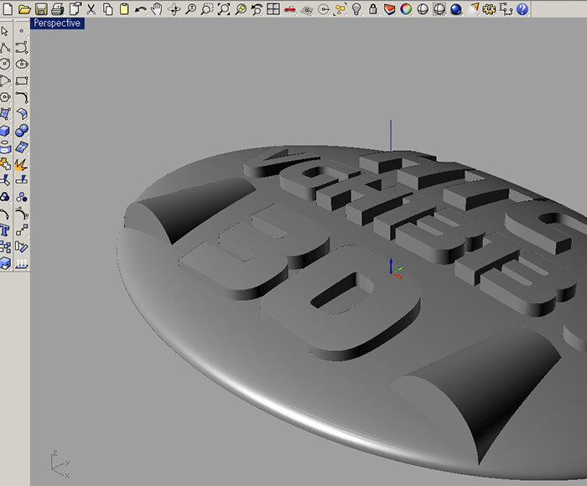Click the blue render sphere icon

pos(456,9)
